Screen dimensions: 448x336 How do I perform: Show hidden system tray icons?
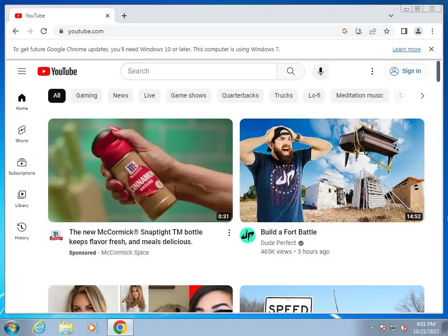pyautogui.click(x=372, y=328)
